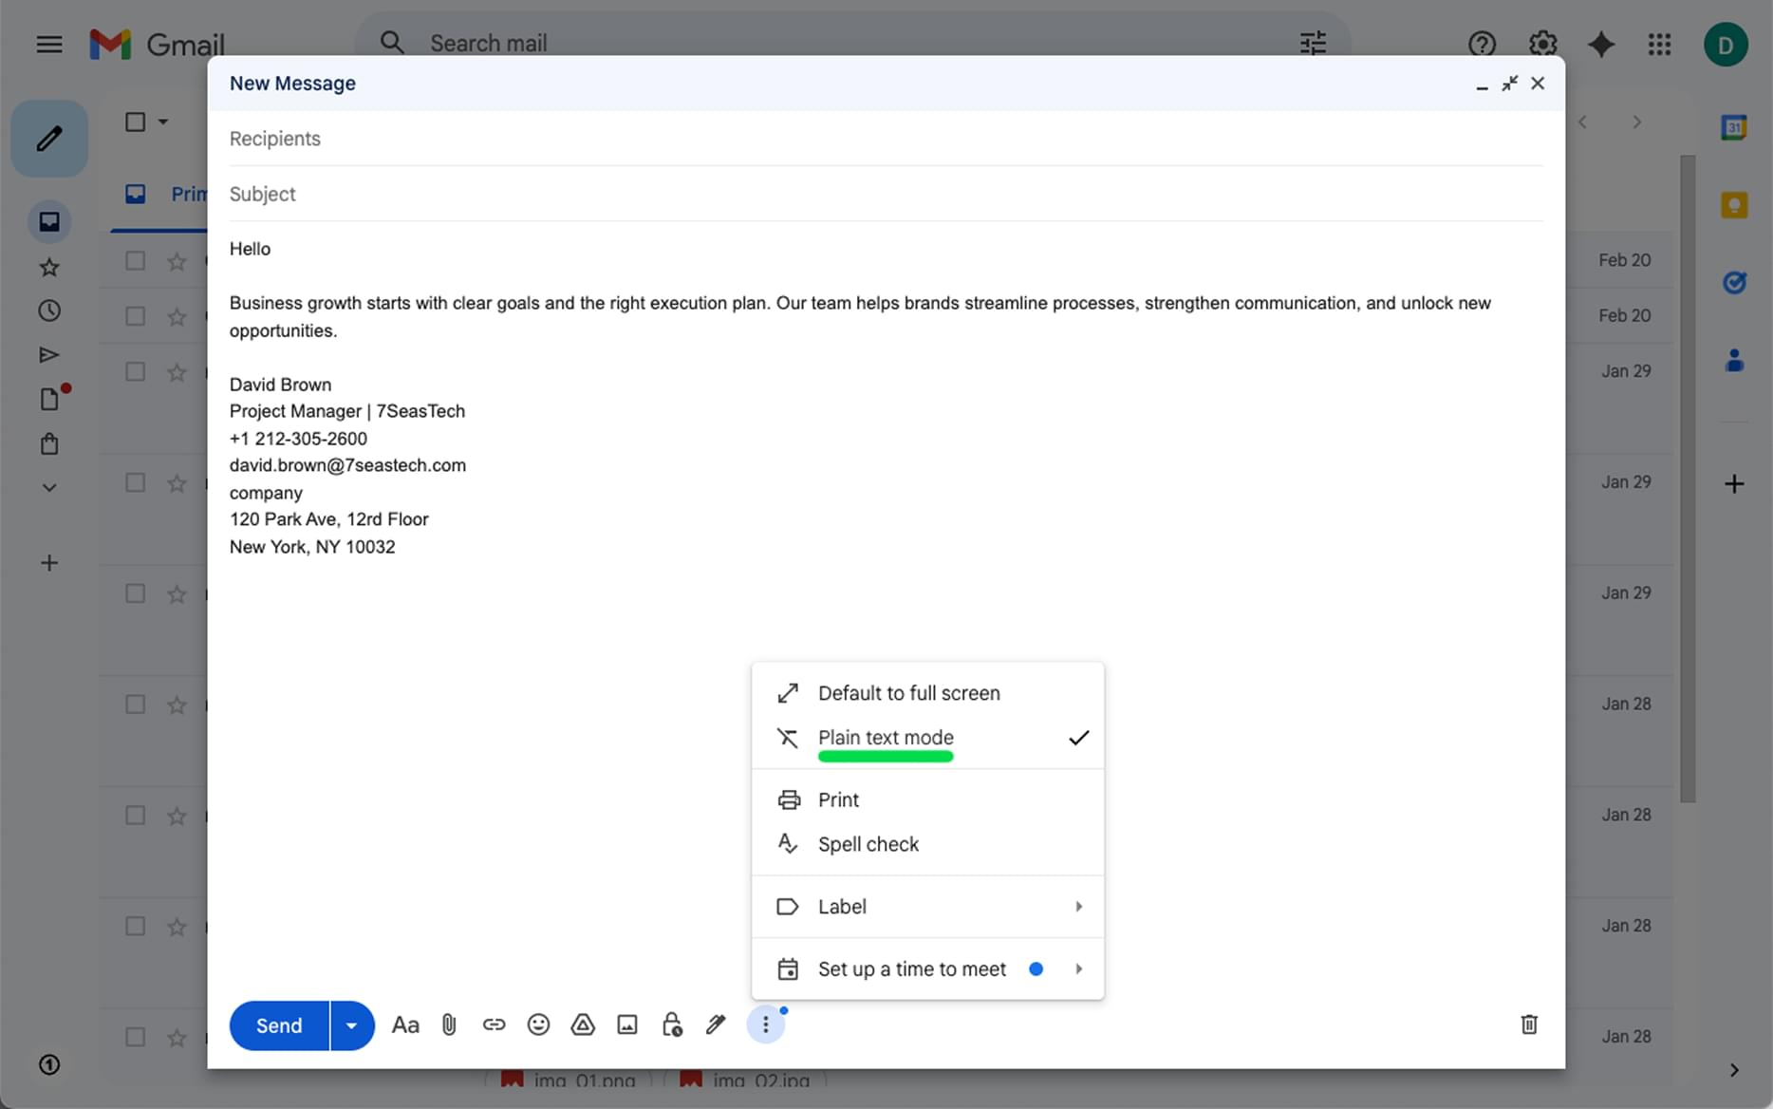The image size is (1773, 1109).
Task: Insert emoji icon in compose toolbar
Action: tap(538, 1025)
